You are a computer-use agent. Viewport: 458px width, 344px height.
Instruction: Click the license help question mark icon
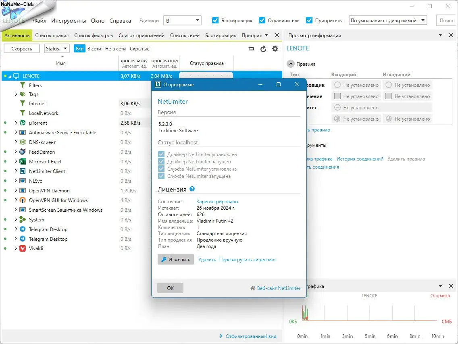click(x=192, y=189)
